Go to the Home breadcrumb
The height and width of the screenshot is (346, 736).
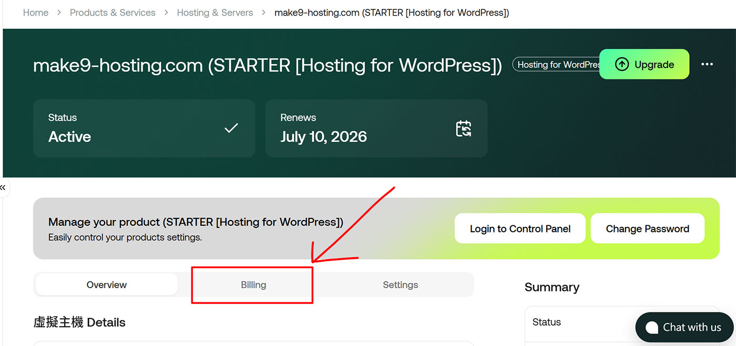point(36,13)
